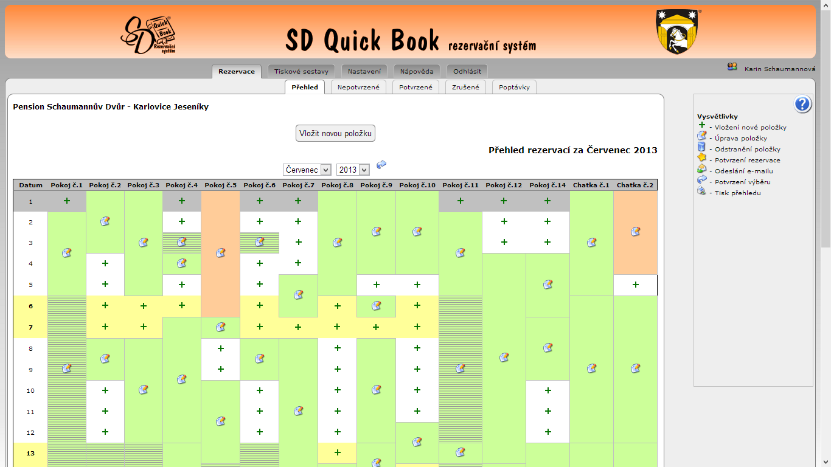Show the Potvrzené reservations subtab

point(415,87)
